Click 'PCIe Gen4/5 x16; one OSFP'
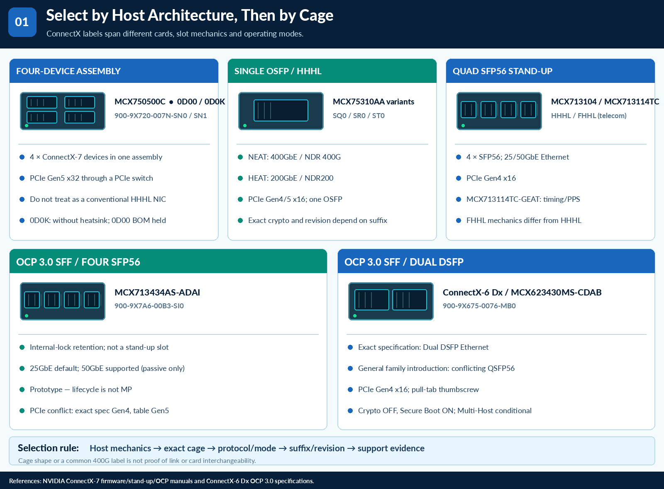 [x=295, y=199]
